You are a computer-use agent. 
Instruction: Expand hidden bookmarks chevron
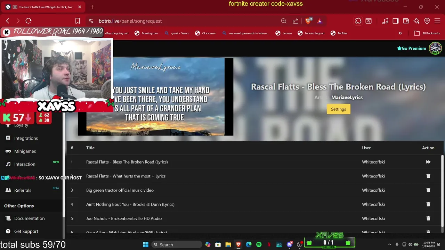tap(400, 33)
